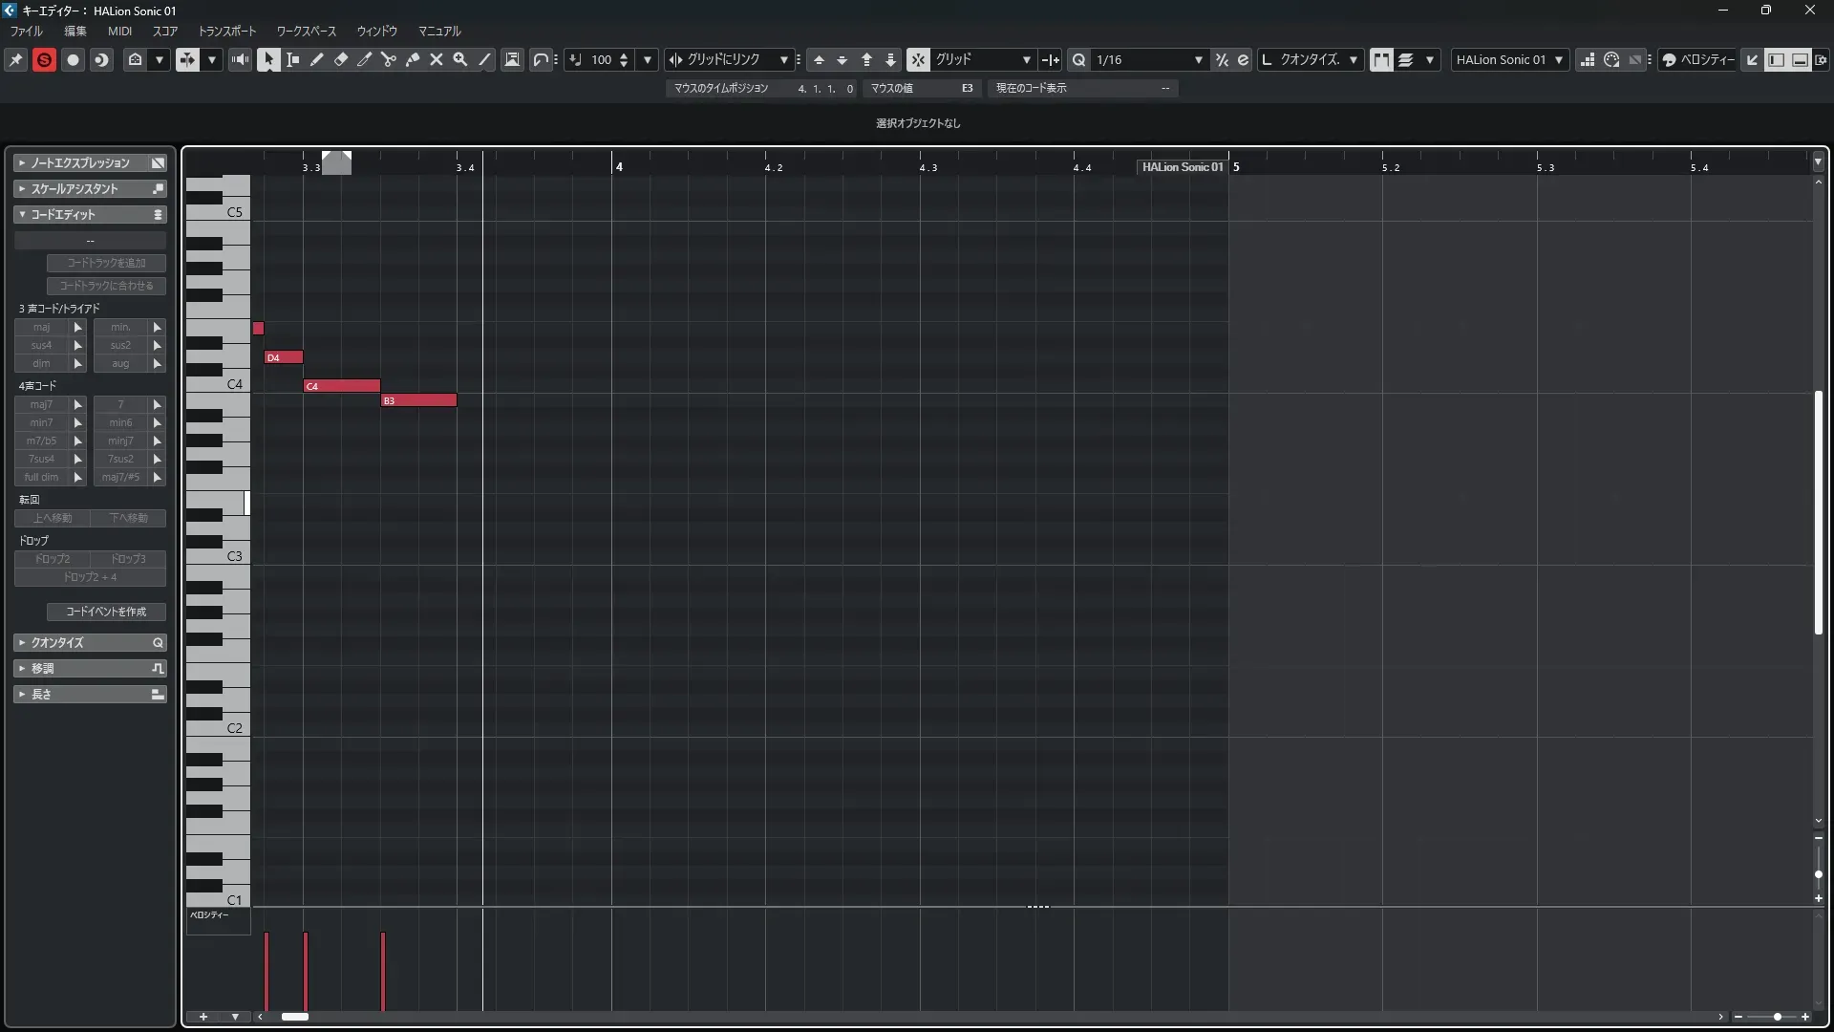1834x1032 pixels.
Task: Open the MIDI menu
Action: coord(119,32)
